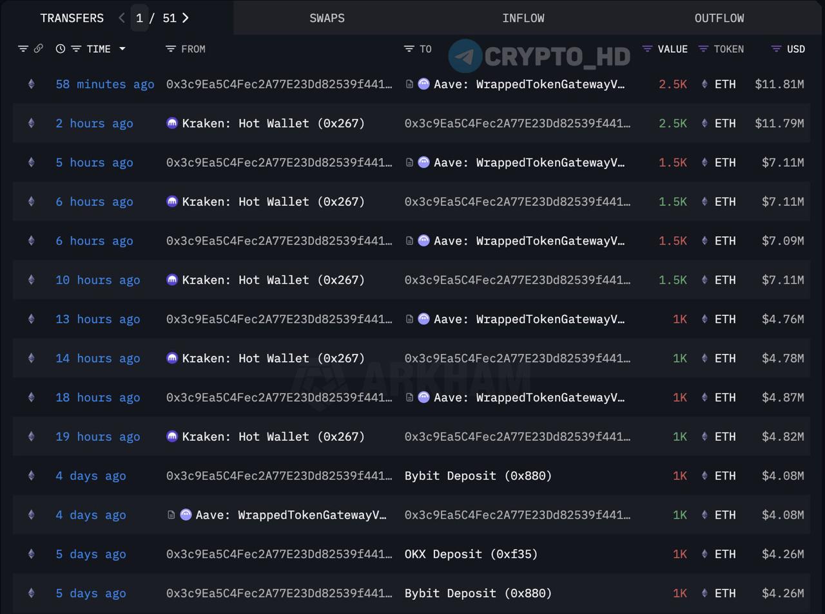Open the '2 hours ago' transaction link
This screenshot has width=825, height=614.
click(94, 124)
